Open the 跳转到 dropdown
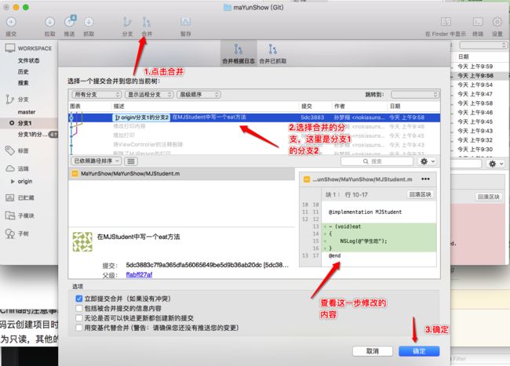Viewport: 510px width, 366px height. (x=415, y=95)
